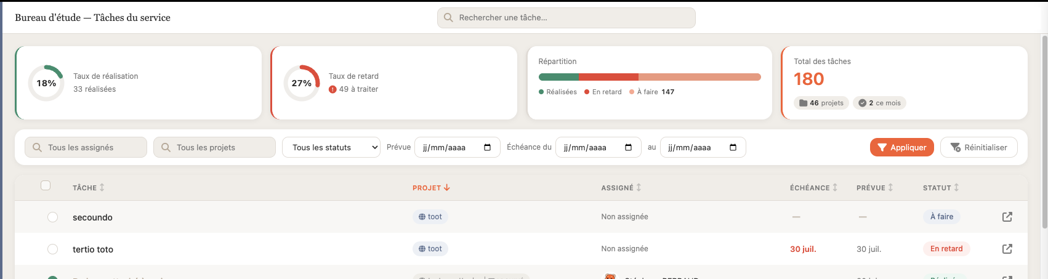Click the task name tertio toto

tap(93, 249)
